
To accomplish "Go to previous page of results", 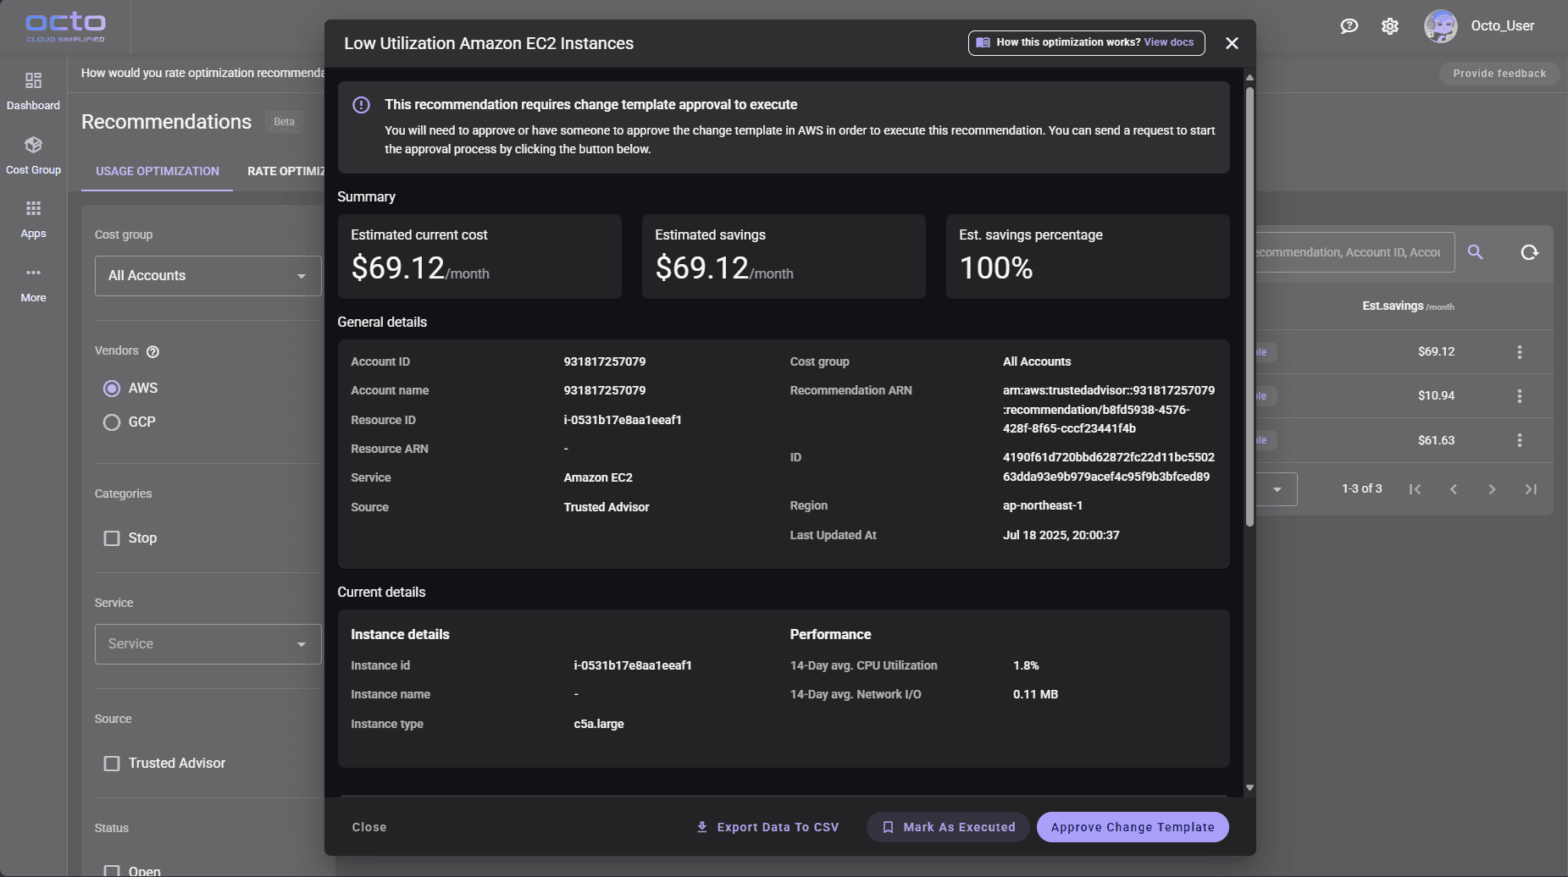I will coord(1454,489).
